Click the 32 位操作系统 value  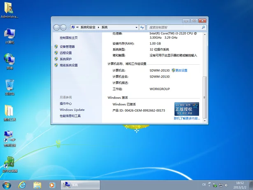[159, 49]
